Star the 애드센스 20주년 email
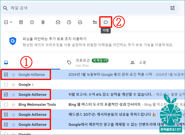Screen dimensions: 185x135 click(13, 114)
